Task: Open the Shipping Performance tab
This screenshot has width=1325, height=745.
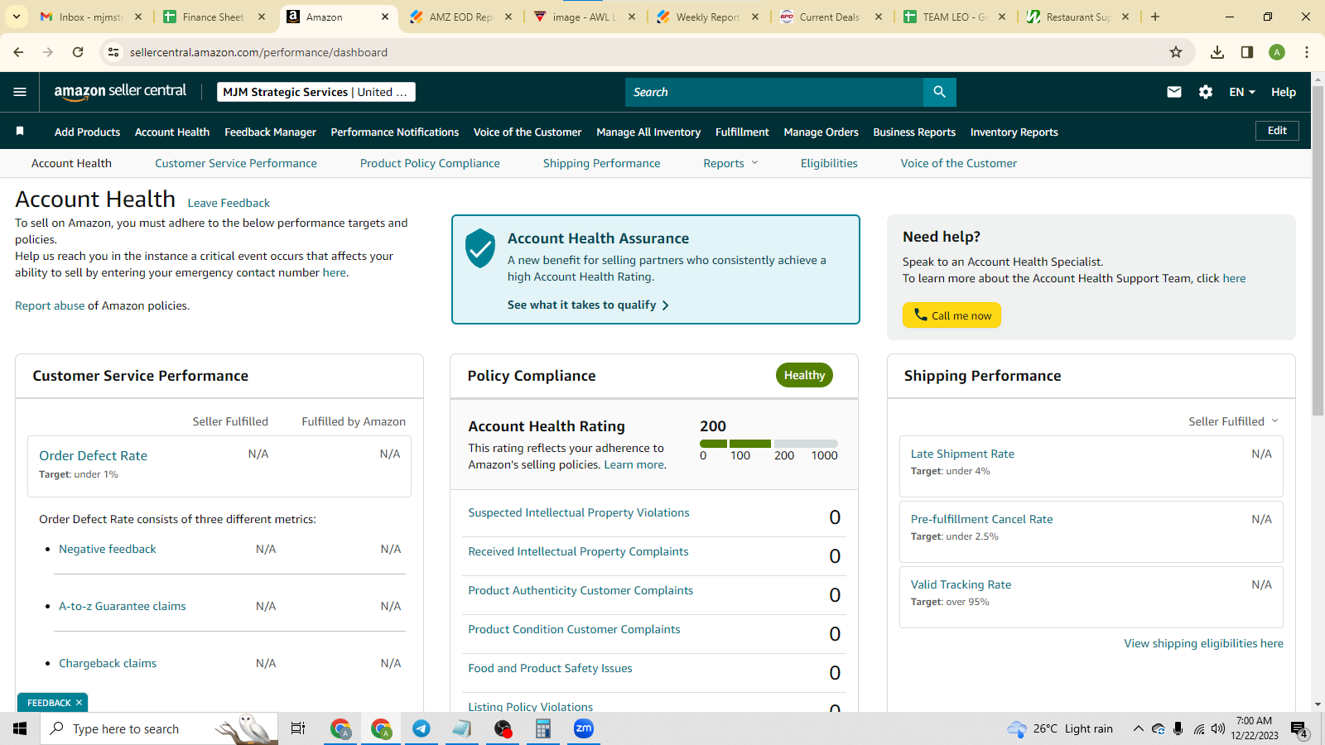Action: pyautogui.click(x=602, y=163)
